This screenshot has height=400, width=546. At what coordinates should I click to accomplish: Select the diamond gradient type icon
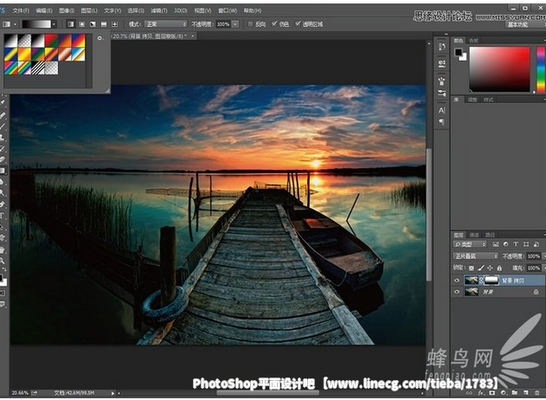[x=114, y=24]
